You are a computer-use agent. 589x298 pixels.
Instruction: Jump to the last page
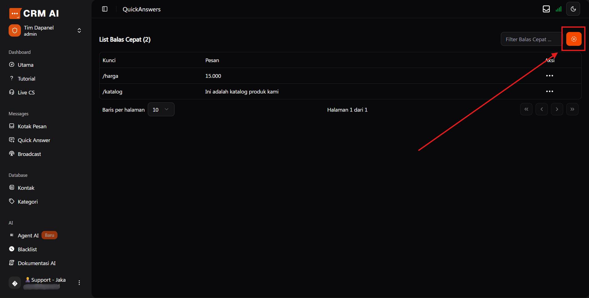click(x=572, y=109)
